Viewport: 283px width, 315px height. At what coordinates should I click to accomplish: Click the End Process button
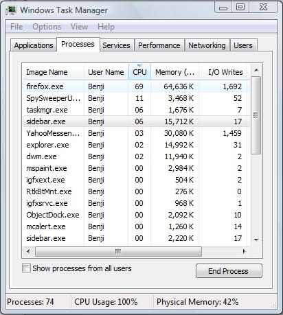(229, 271)
